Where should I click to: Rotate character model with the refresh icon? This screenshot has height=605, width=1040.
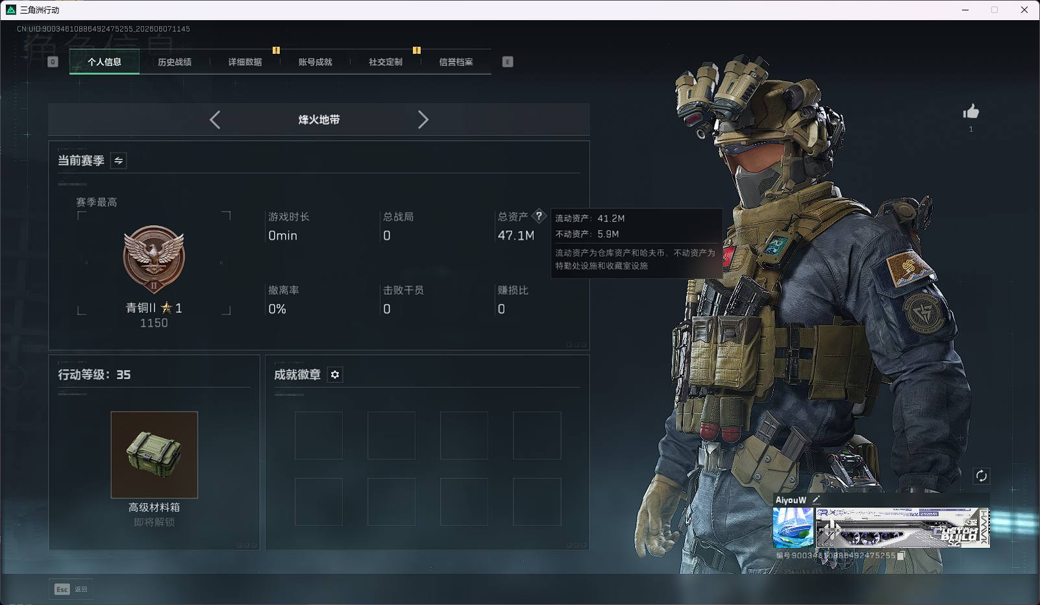(982, 476)
